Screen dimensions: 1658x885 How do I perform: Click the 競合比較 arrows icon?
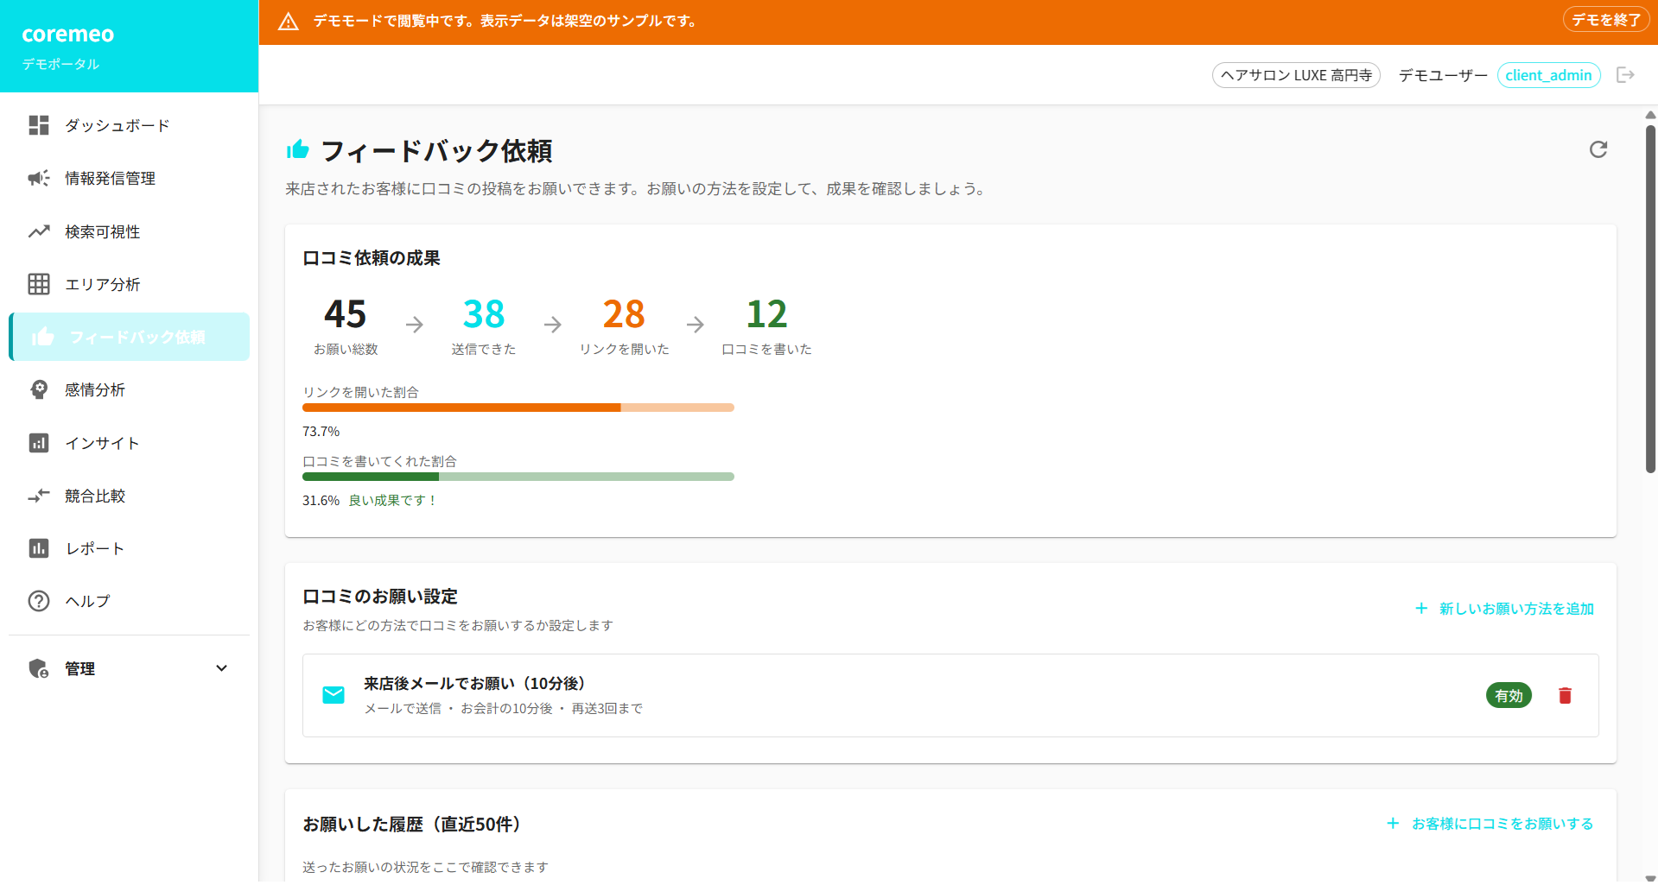pos(39,496)
